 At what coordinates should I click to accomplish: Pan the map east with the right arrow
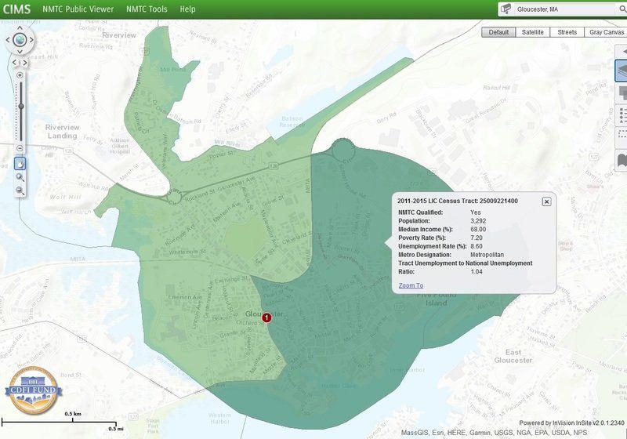pos(31,40)
